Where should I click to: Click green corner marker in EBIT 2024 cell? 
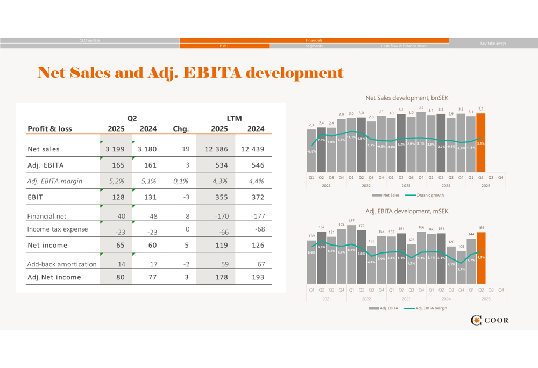point(134,190)
